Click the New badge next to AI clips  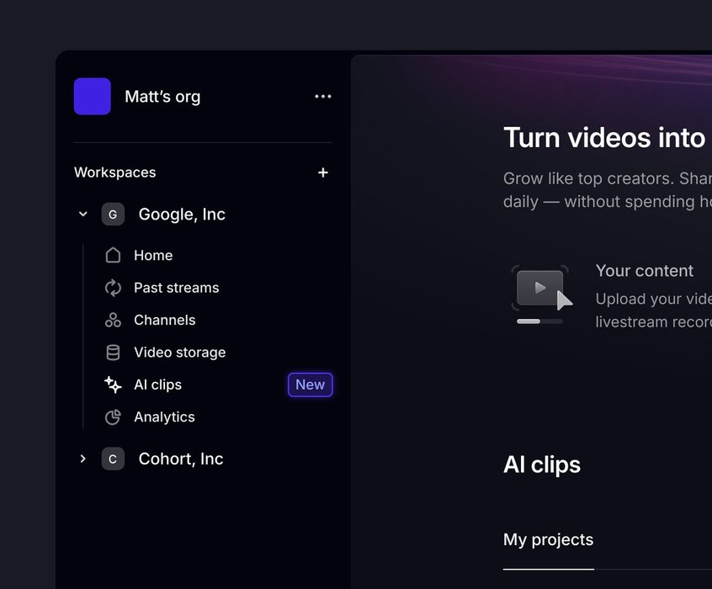click(x=310, y=385)
